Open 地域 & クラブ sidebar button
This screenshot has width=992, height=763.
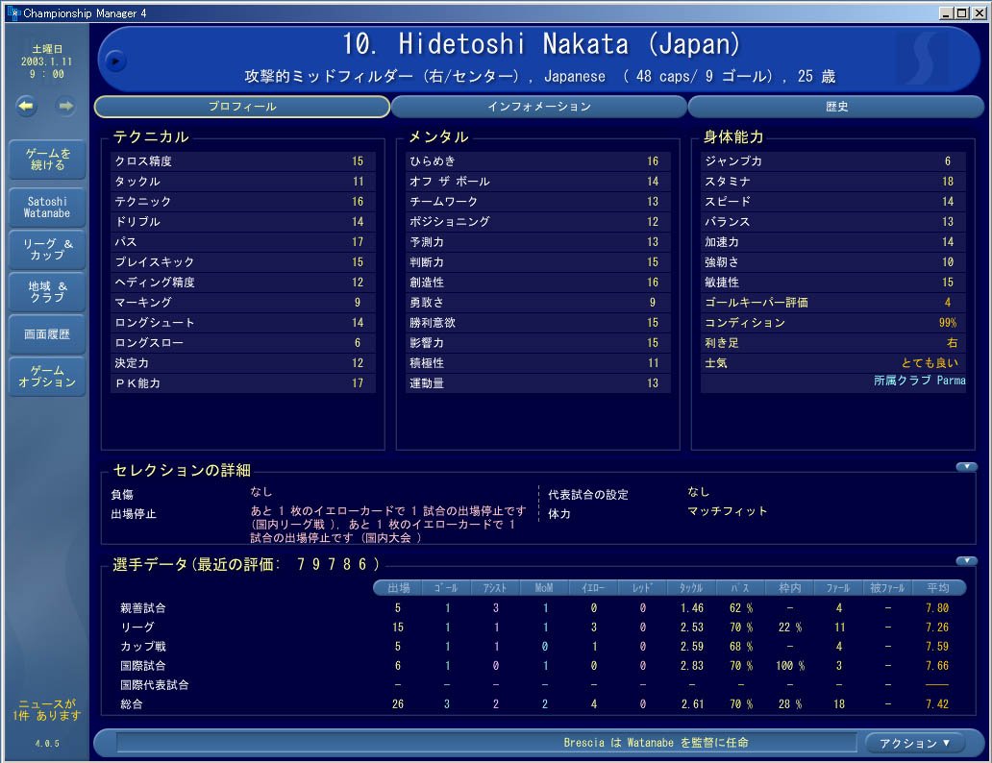[47, 292]
